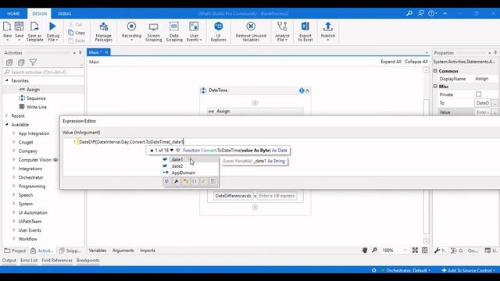Click the activities filter funnel icon
This screenshot has height=281, width=500.
pos(33,62)
